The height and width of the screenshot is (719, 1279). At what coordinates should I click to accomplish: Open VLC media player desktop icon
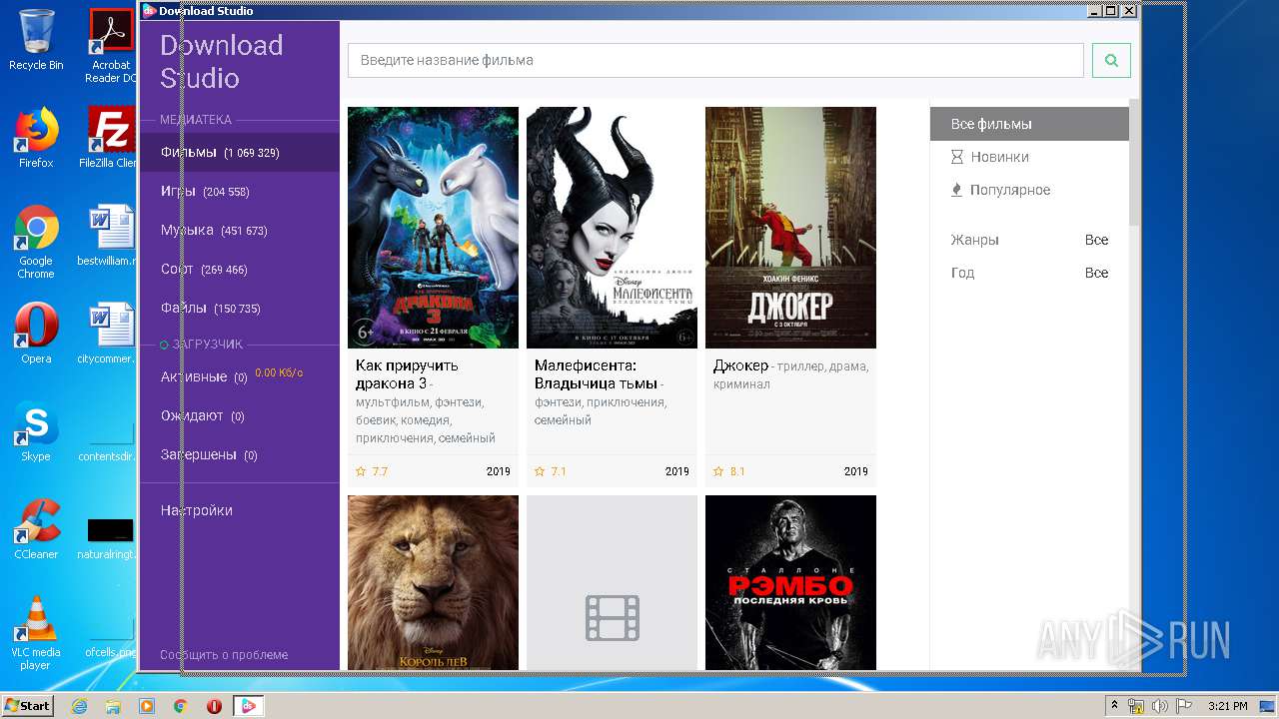(36, 633)
